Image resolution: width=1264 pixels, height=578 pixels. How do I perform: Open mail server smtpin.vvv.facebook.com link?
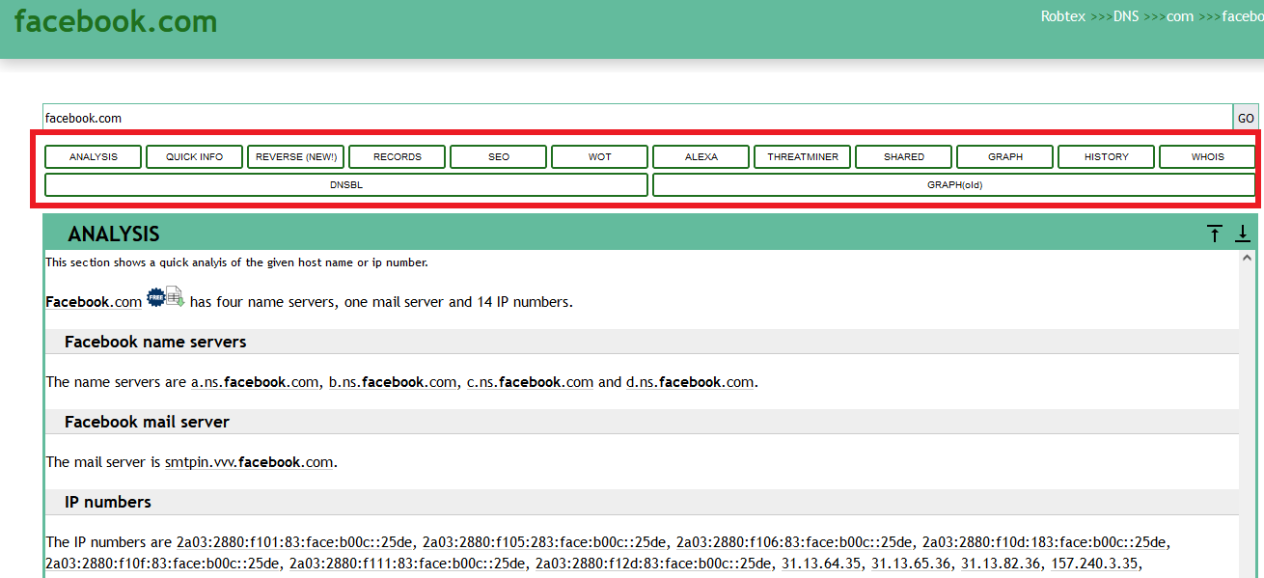point(249,462)
